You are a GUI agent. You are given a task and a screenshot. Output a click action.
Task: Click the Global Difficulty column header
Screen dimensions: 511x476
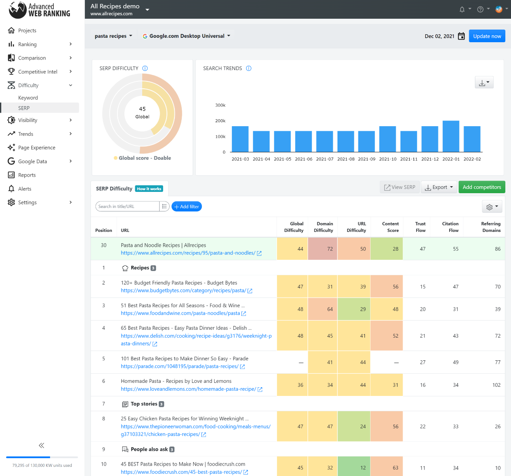294,227
